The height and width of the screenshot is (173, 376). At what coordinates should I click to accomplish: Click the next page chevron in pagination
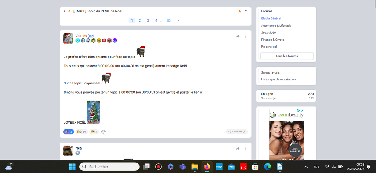[178, 20]
